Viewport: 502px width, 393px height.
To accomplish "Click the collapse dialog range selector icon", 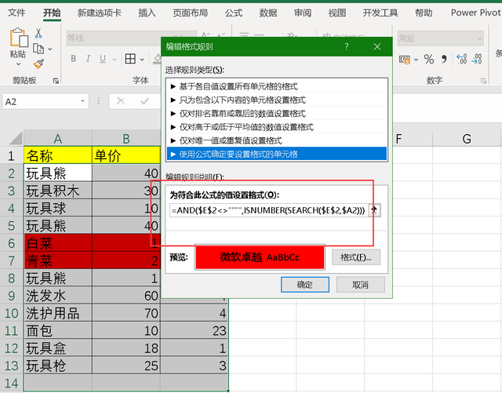I will [x=374, y=210].
